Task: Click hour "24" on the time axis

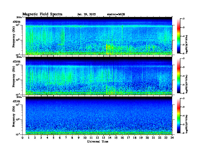Action: coord(172,138)
